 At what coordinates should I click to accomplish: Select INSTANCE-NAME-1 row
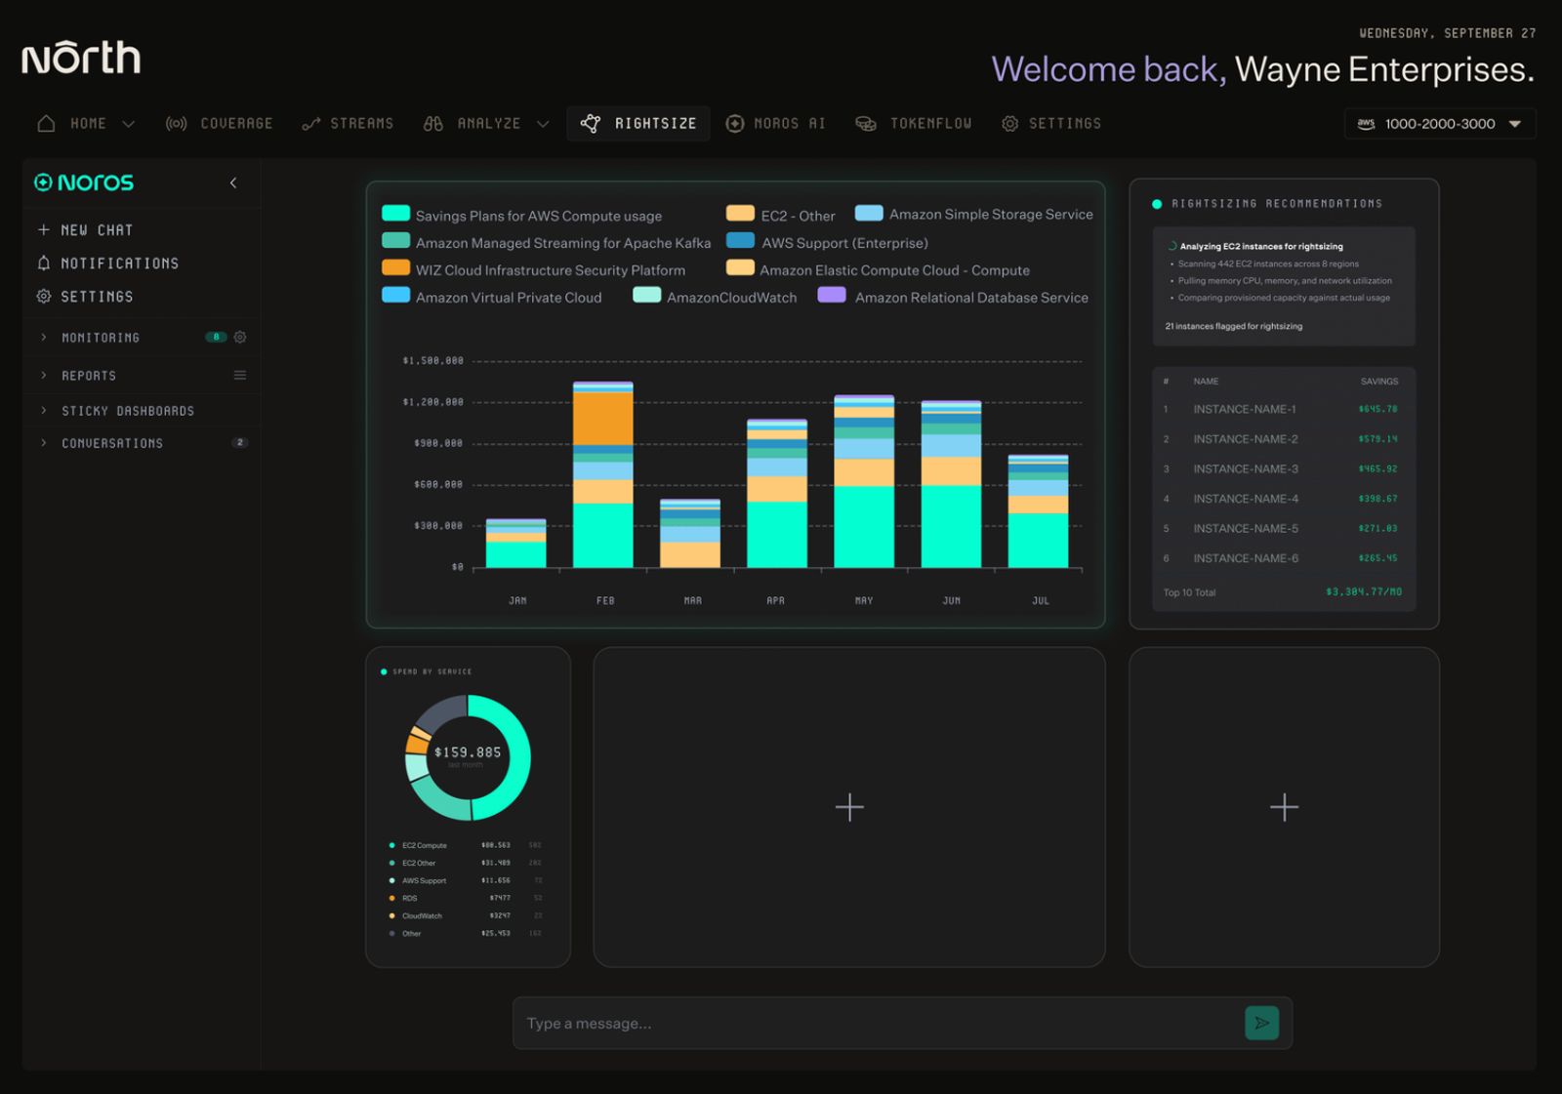tap(1284, 409)
